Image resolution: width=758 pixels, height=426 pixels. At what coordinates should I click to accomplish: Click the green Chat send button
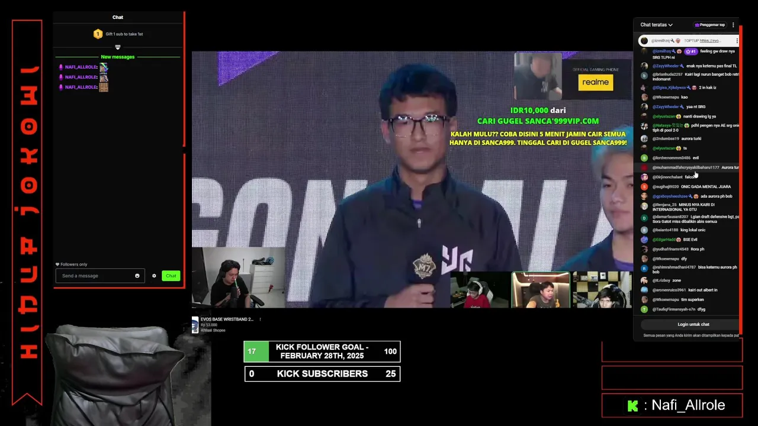[x=171, y=276]
